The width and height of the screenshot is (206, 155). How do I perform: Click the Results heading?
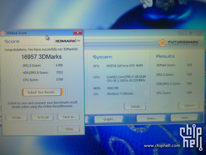coord(165,56)
